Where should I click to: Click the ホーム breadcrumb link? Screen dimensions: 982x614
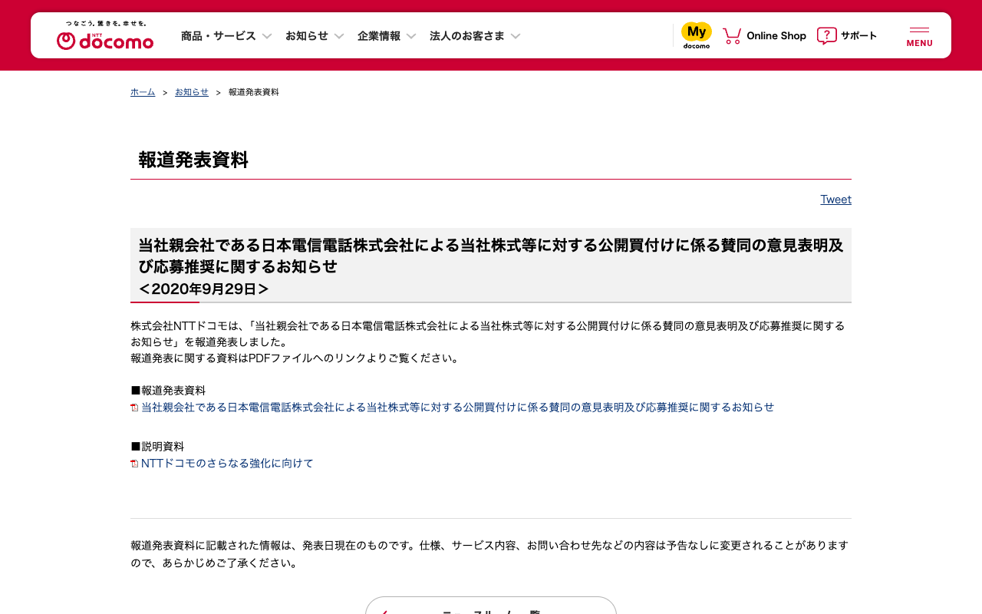click(x=143, y=92)
